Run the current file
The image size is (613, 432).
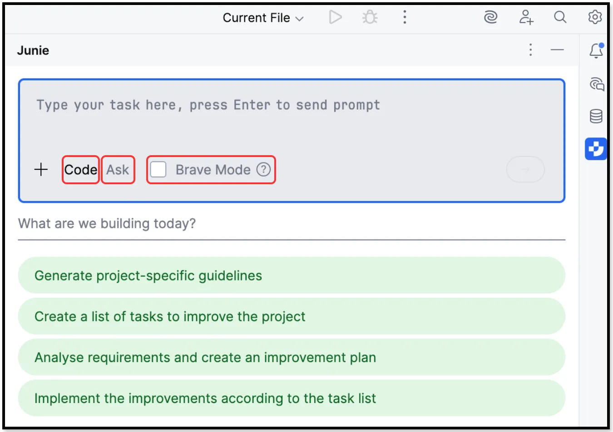point(335,17)
